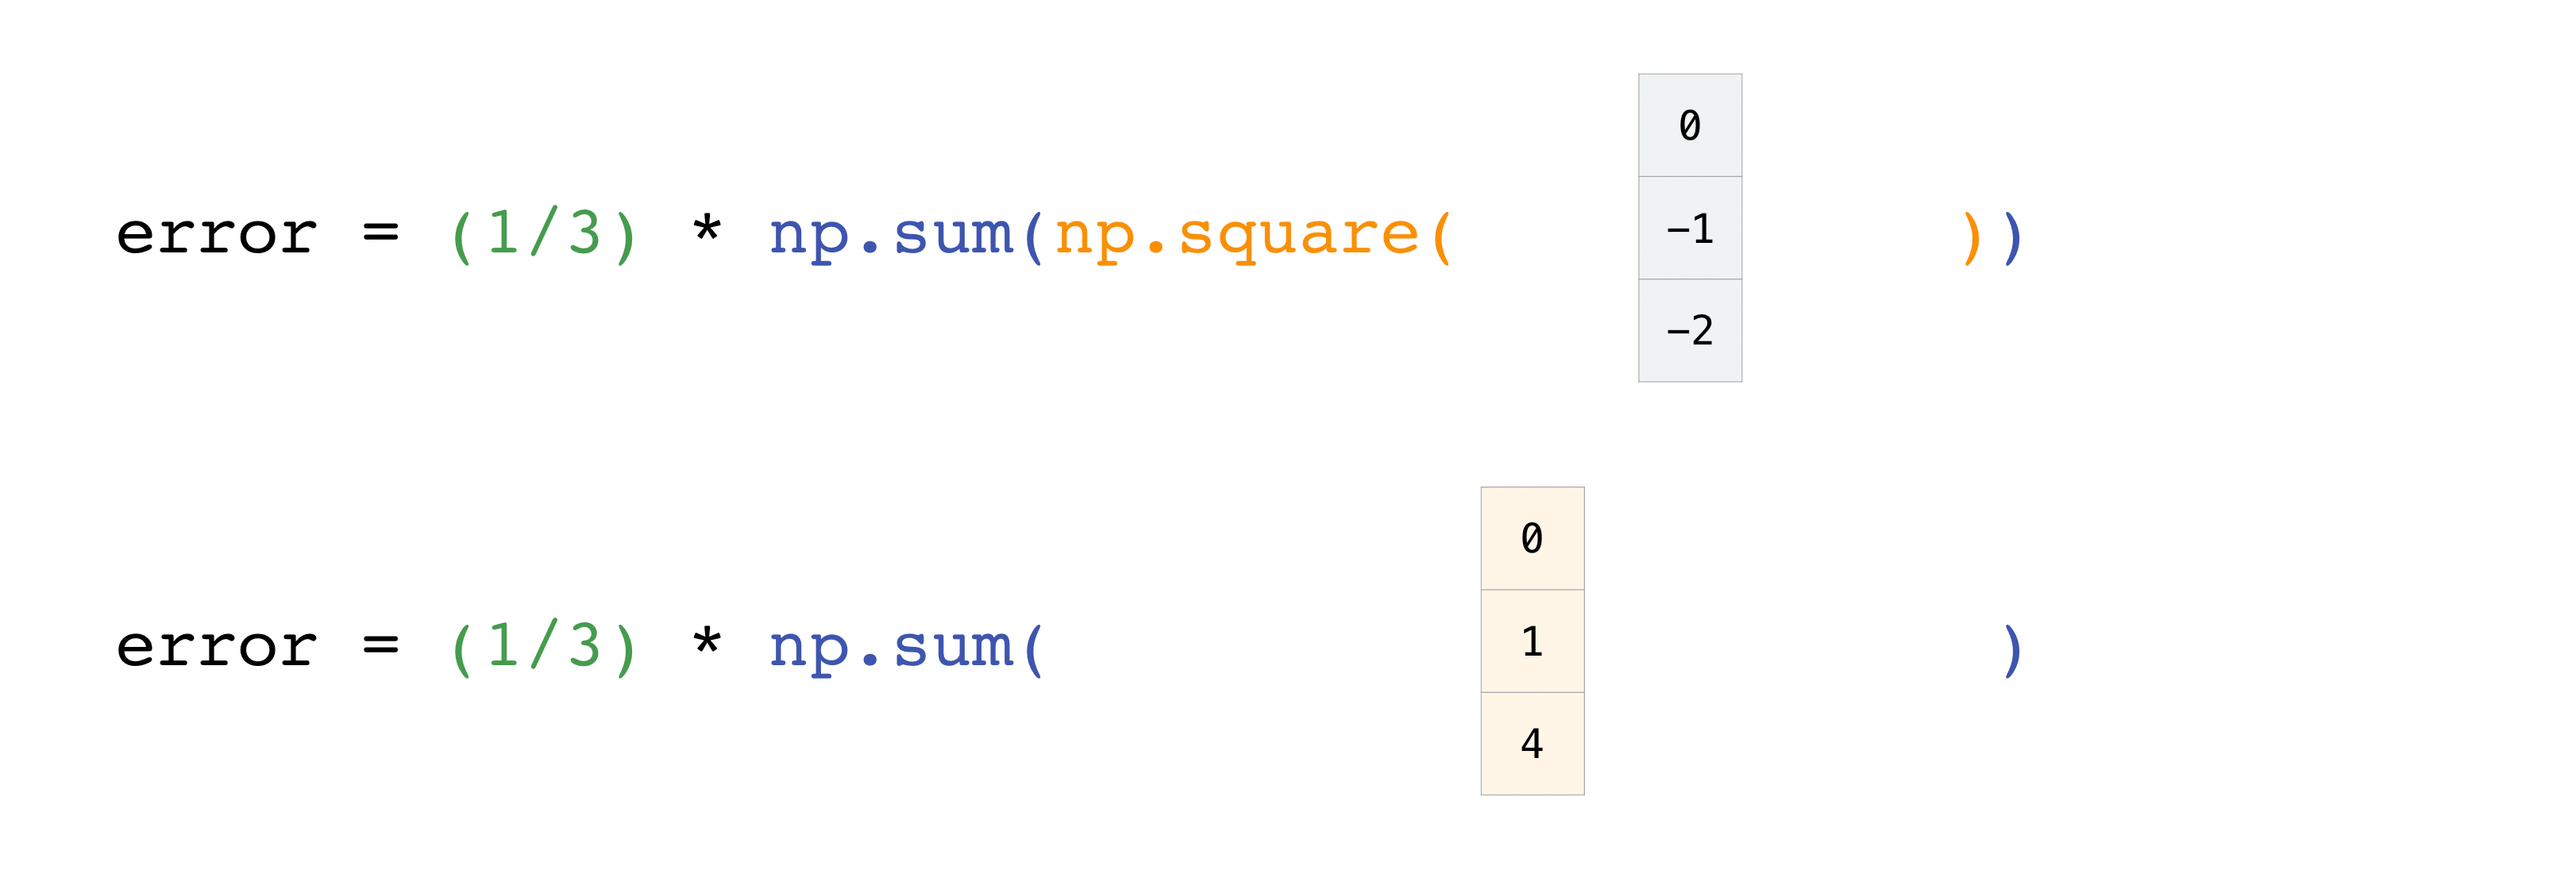Click the equals sign in the top equation
Screen dimensions: 2576x889
[x=380, y=234]
